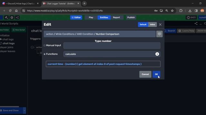Open the build hammer tool icon
The width and height of the screenshot is (206, 115).
pyautogui.click(x=6, y=18)
